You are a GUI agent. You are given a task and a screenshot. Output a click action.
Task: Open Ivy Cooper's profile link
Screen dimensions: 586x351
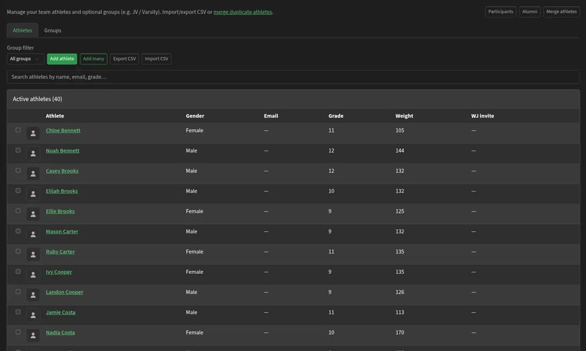[59, 271]
